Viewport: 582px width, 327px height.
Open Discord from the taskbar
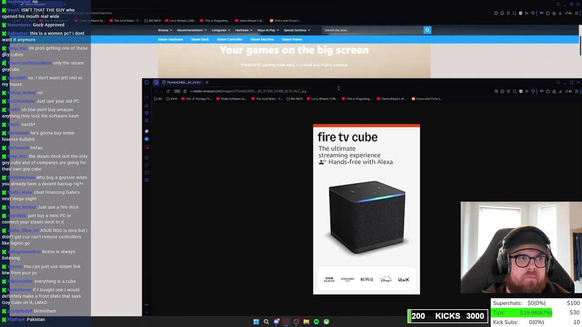276,322
